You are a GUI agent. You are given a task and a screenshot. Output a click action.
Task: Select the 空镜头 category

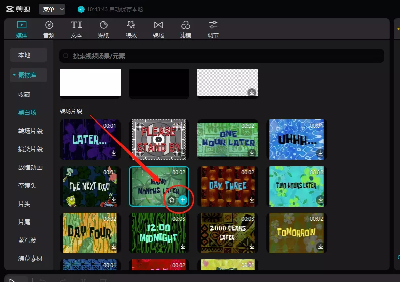pos(27,186)
